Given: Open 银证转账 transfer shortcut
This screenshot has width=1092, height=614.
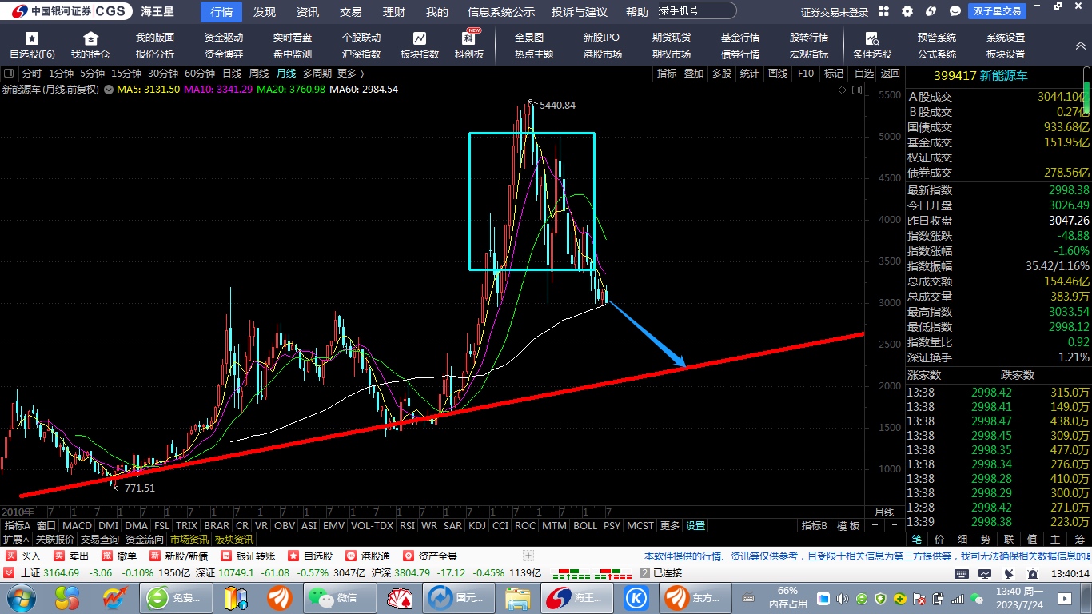Looking at the screenshot, I should [x=249, y=556].
